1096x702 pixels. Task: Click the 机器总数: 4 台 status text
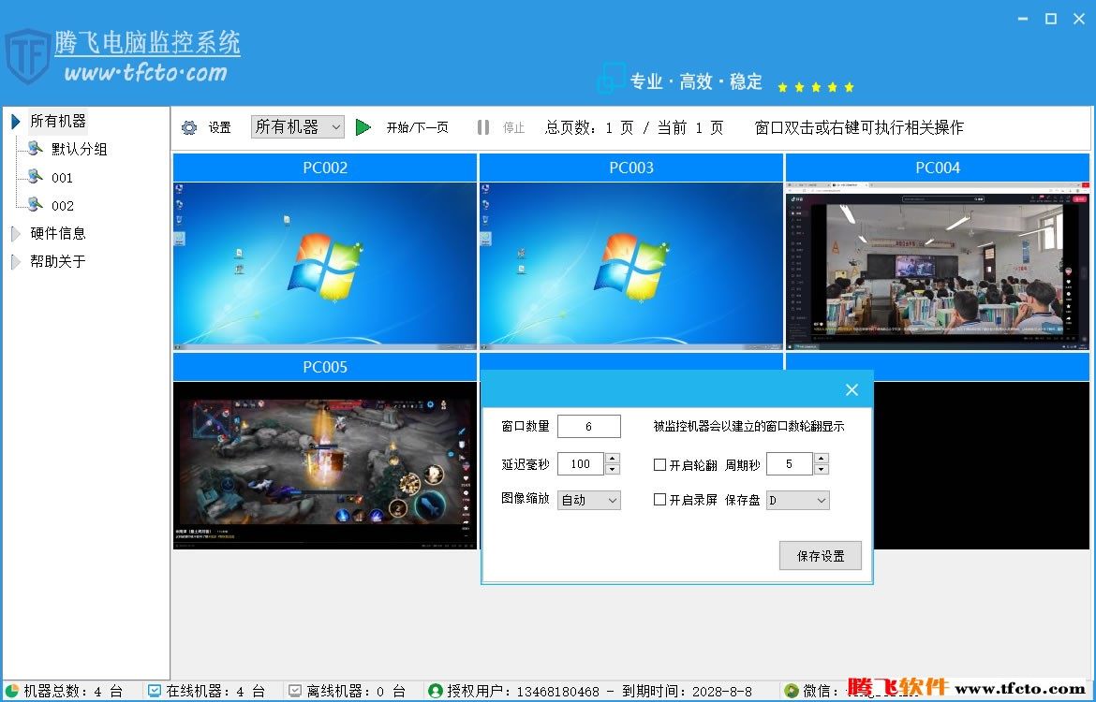73,692
